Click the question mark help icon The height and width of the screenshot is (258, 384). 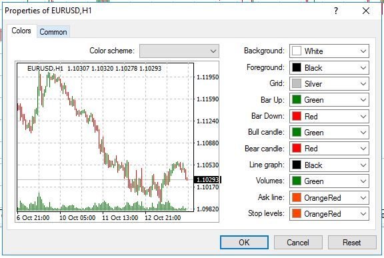[336, 11]
